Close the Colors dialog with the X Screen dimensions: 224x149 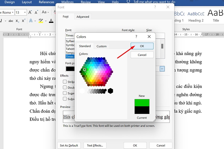(149, 37)
